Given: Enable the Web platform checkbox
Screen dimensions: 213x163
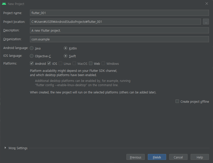Looking at the screenshot, I should pyautogui.click(x=91, y=63).
